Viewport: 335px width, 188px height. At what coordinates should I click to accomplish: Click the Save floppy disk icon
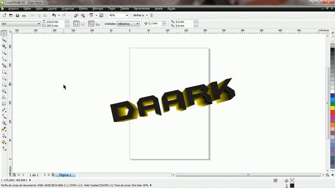[17, 15]
